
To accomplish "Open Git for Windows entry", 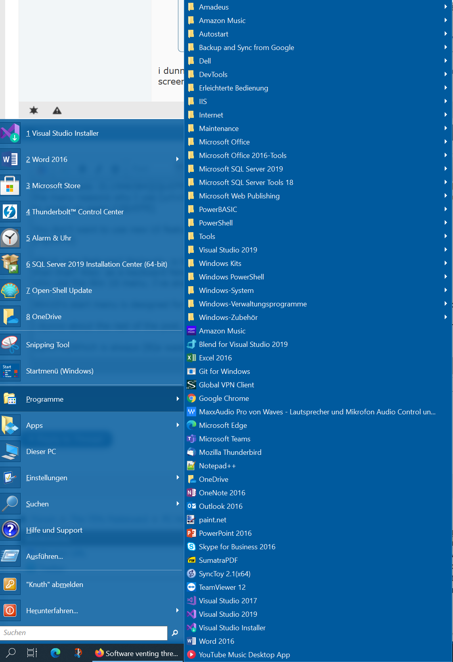I will (318, 371).
